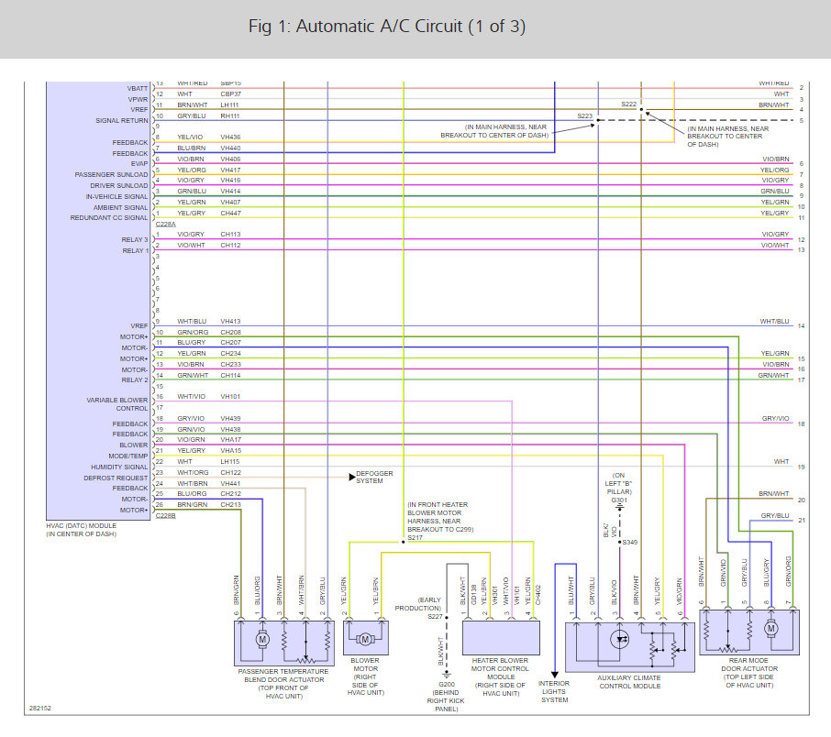This screenshot has height=737, width=831.
Task: Click diagram number '282152'
Action: pyautogui.click(x=40, y=708)
